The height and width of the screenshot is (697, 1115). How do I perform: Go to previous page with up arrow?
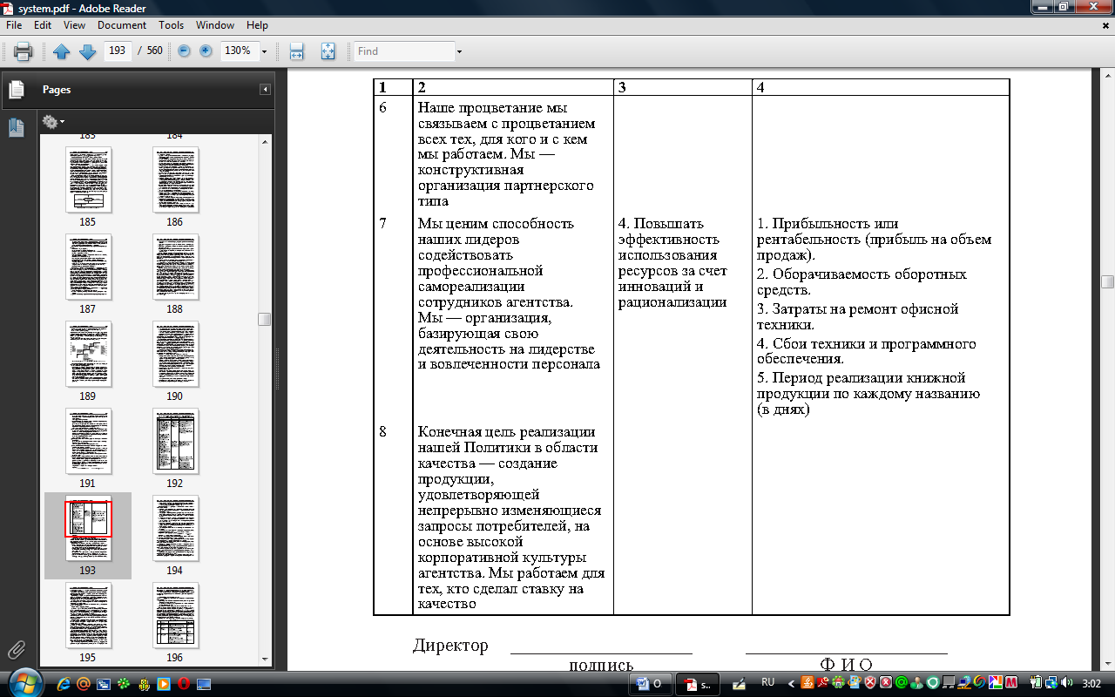(62, 51)
